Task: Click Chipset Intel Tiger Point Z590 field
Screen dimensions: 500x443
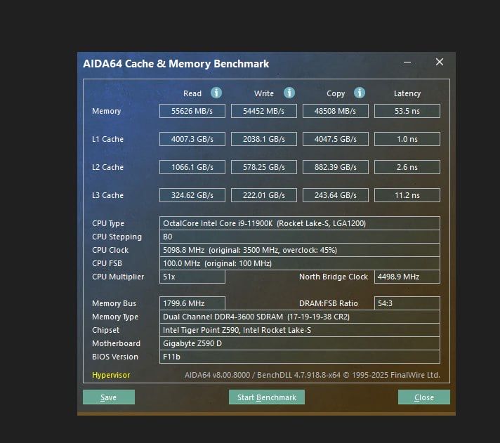Action: [300, 330]
